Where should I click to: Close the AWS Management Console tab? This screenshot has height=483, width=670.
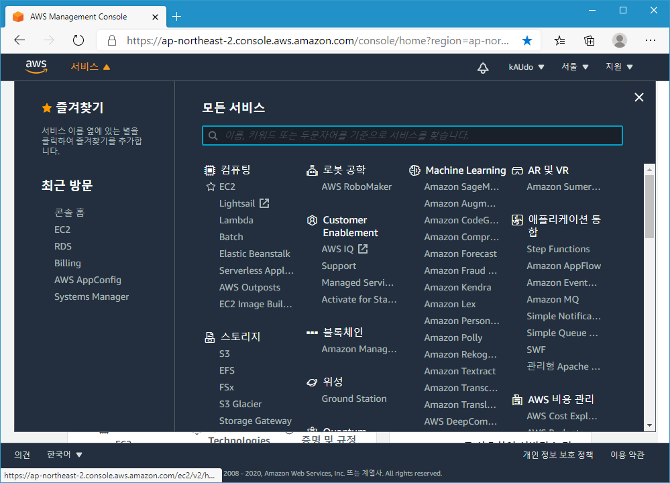click(x=155, y=17)
